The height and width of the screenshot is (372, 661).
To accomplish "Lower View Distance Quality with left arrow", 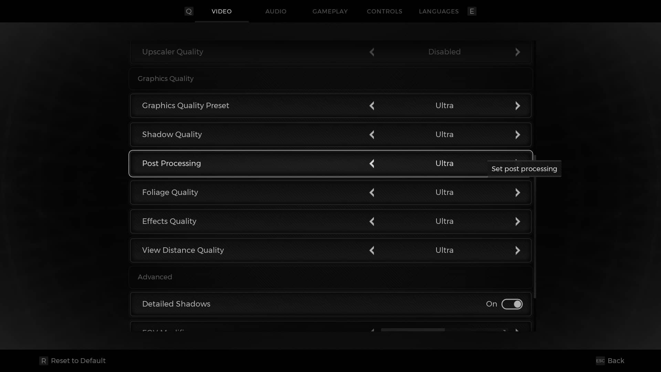I will [372, 250].
